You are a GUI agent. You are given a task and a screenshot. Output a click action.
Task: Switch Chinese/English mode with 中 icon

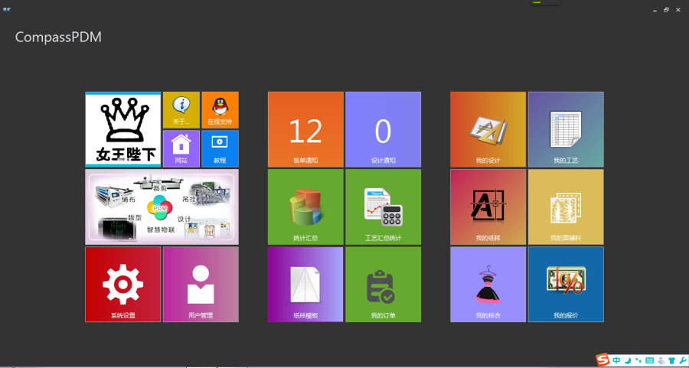tap(617, 360)
